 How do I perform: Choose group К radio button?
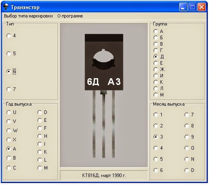click(x=156, y=82)
